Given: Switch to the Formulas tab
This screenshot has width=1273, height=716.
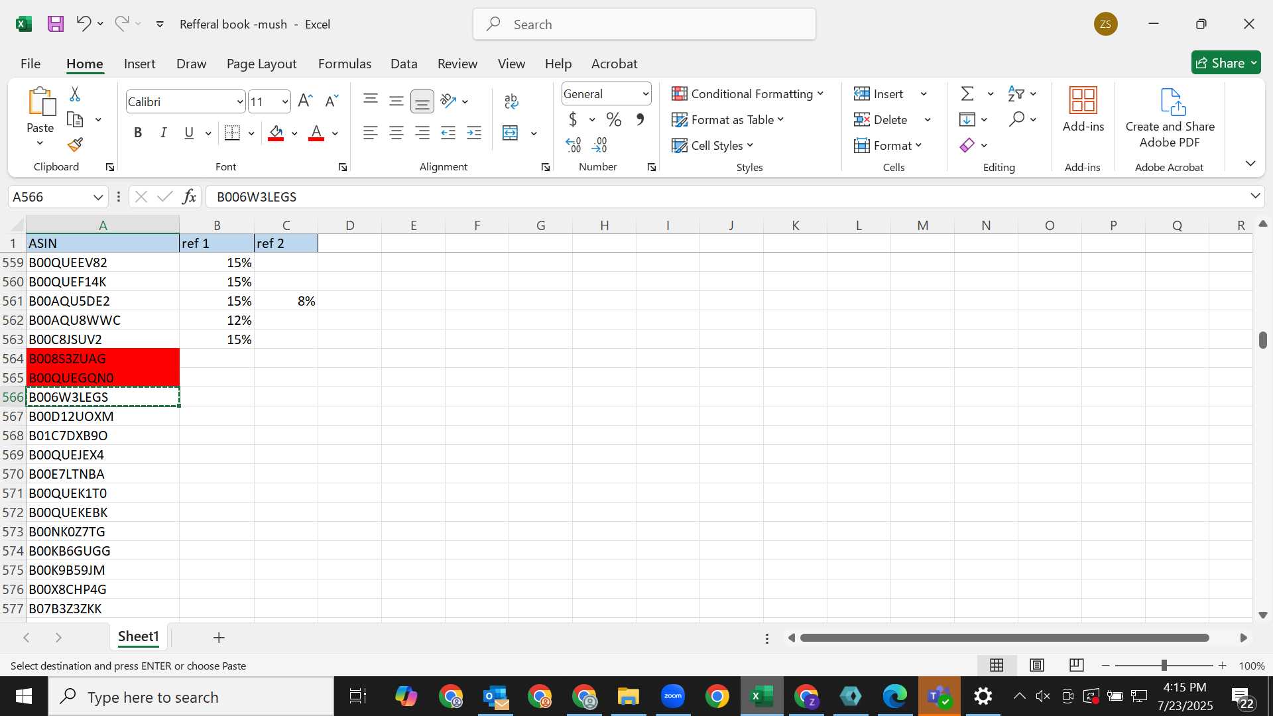Looking at the screenshot, I should (345, 64).
